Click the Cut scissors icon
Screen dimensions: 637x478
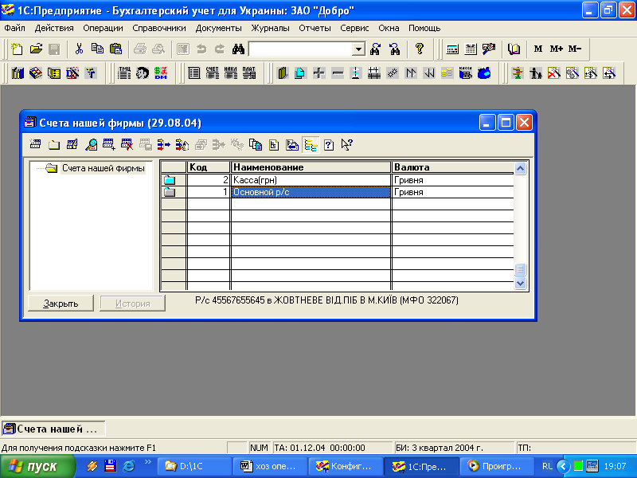[79, 49]
